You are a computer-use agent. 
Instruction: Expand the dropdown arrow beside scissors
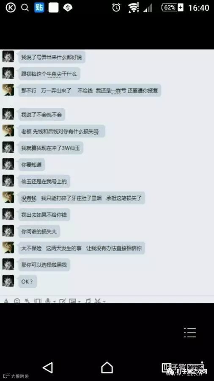(104, 301)
